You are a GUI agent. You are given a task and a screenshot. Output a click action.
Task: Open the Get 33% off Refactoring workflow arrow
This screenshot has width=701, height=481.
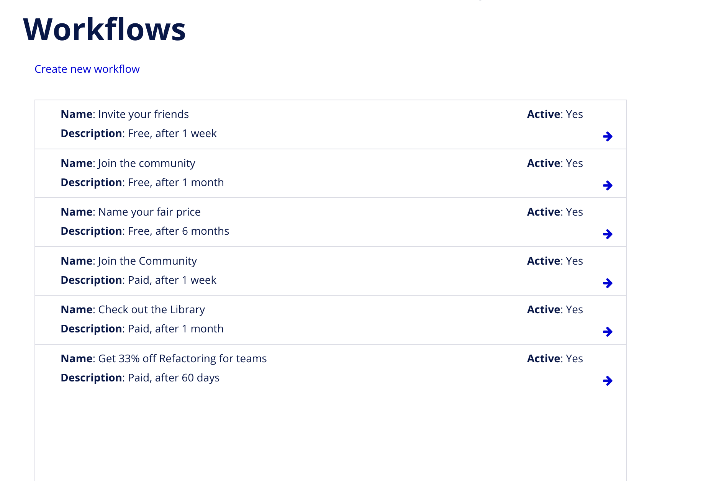pyautogui.click(x=608, y=381)
